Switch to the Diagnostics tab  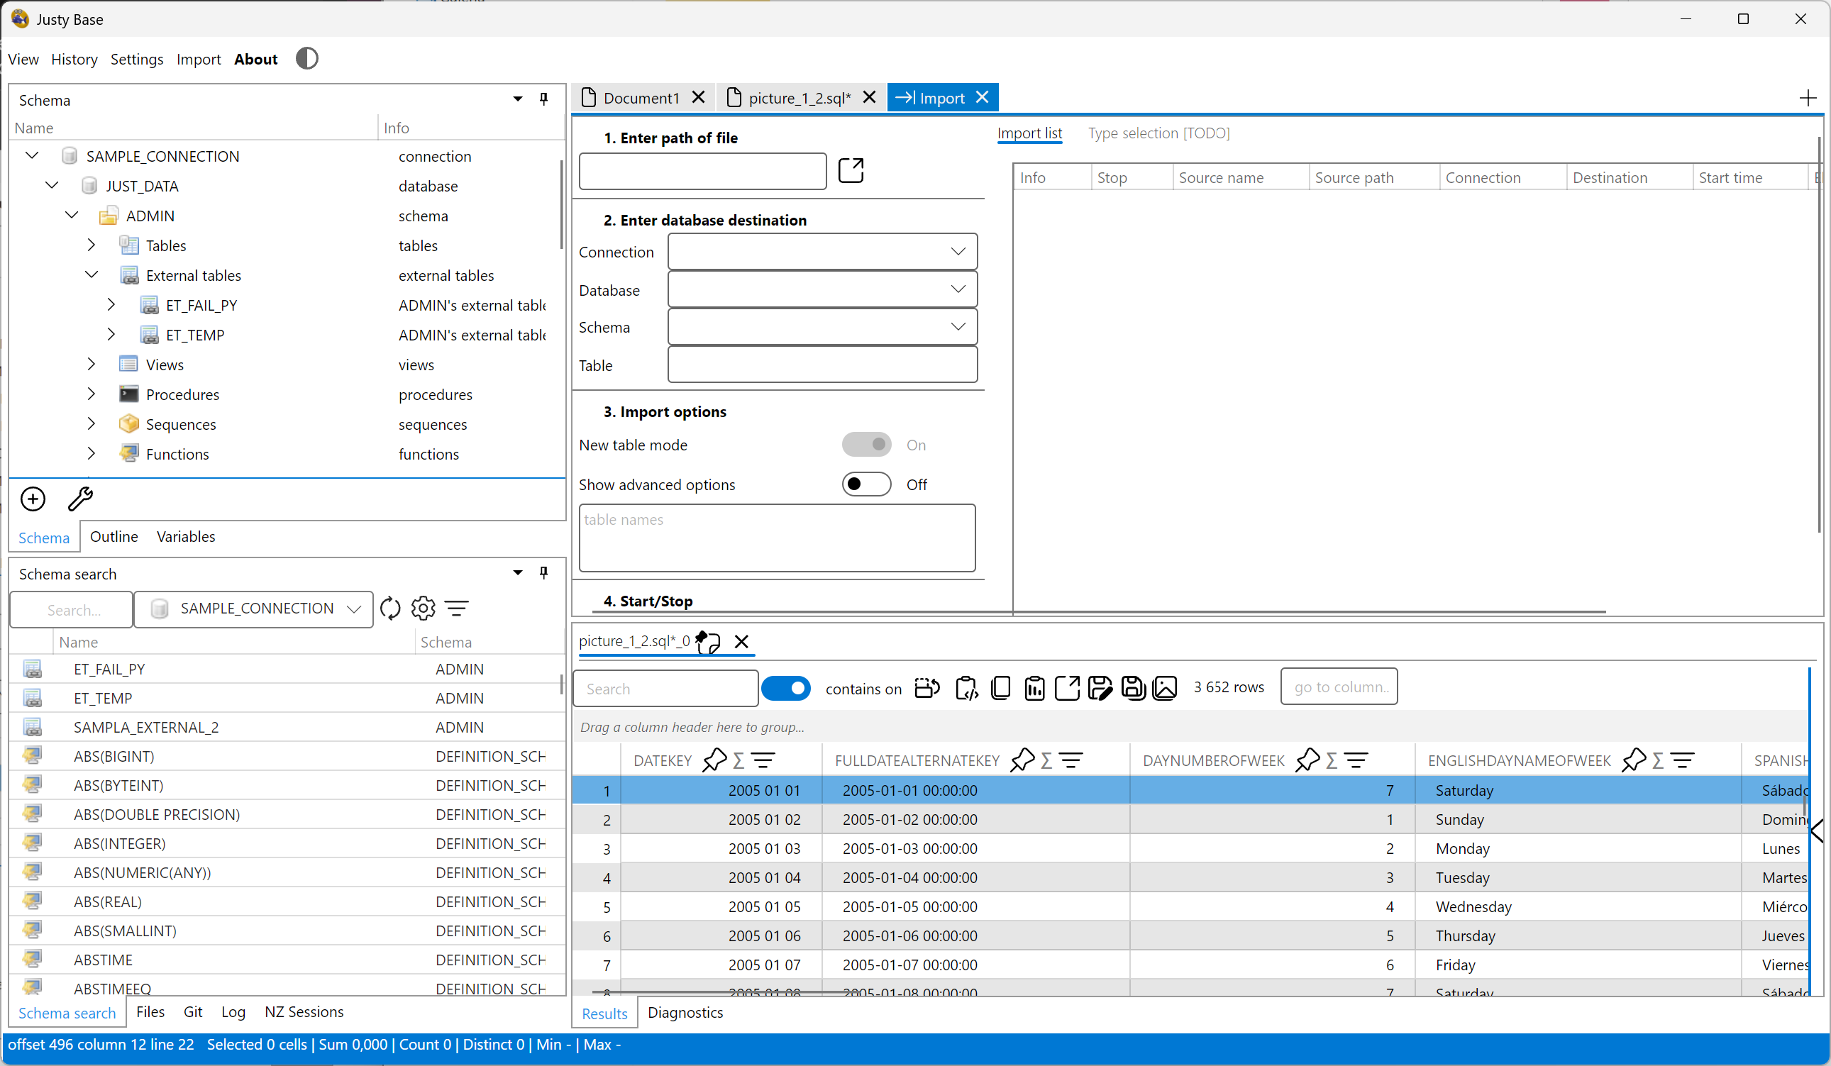click(685, 1012)
